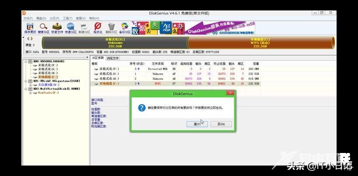Click the 起始柱面 column header
This screenshot has width=358, height=176.
(x=186, y=64)
